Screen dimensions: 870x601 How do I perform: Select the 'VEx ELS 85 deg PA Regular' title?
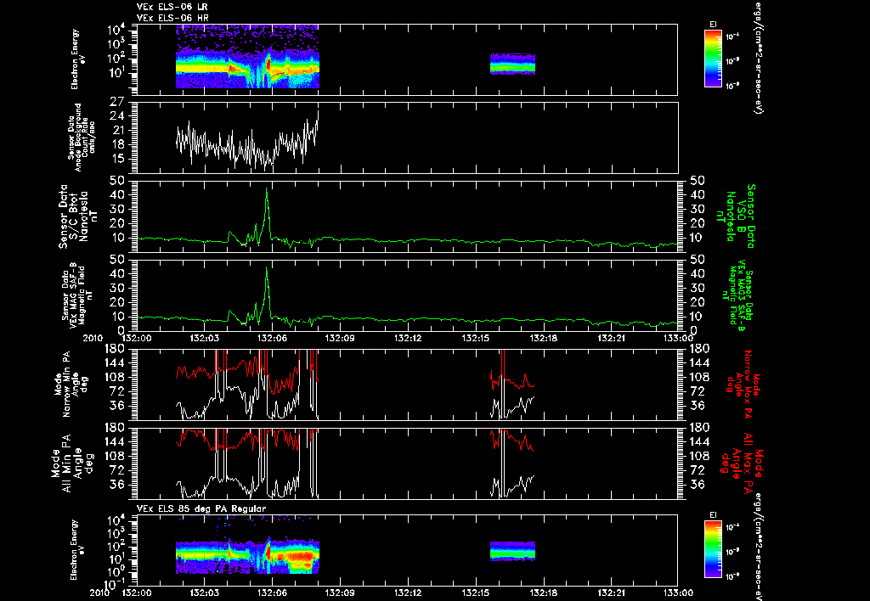(201, 508)
